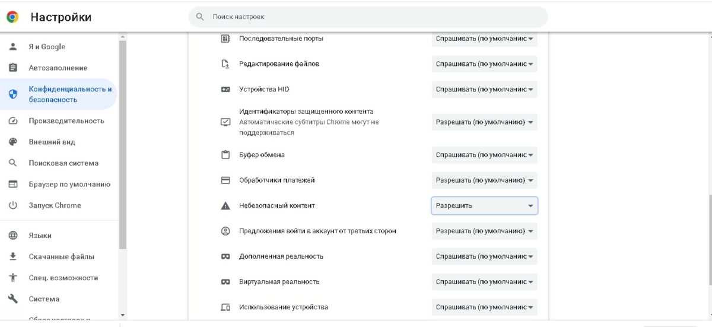Click the serial ports icon

pos(225,39)
